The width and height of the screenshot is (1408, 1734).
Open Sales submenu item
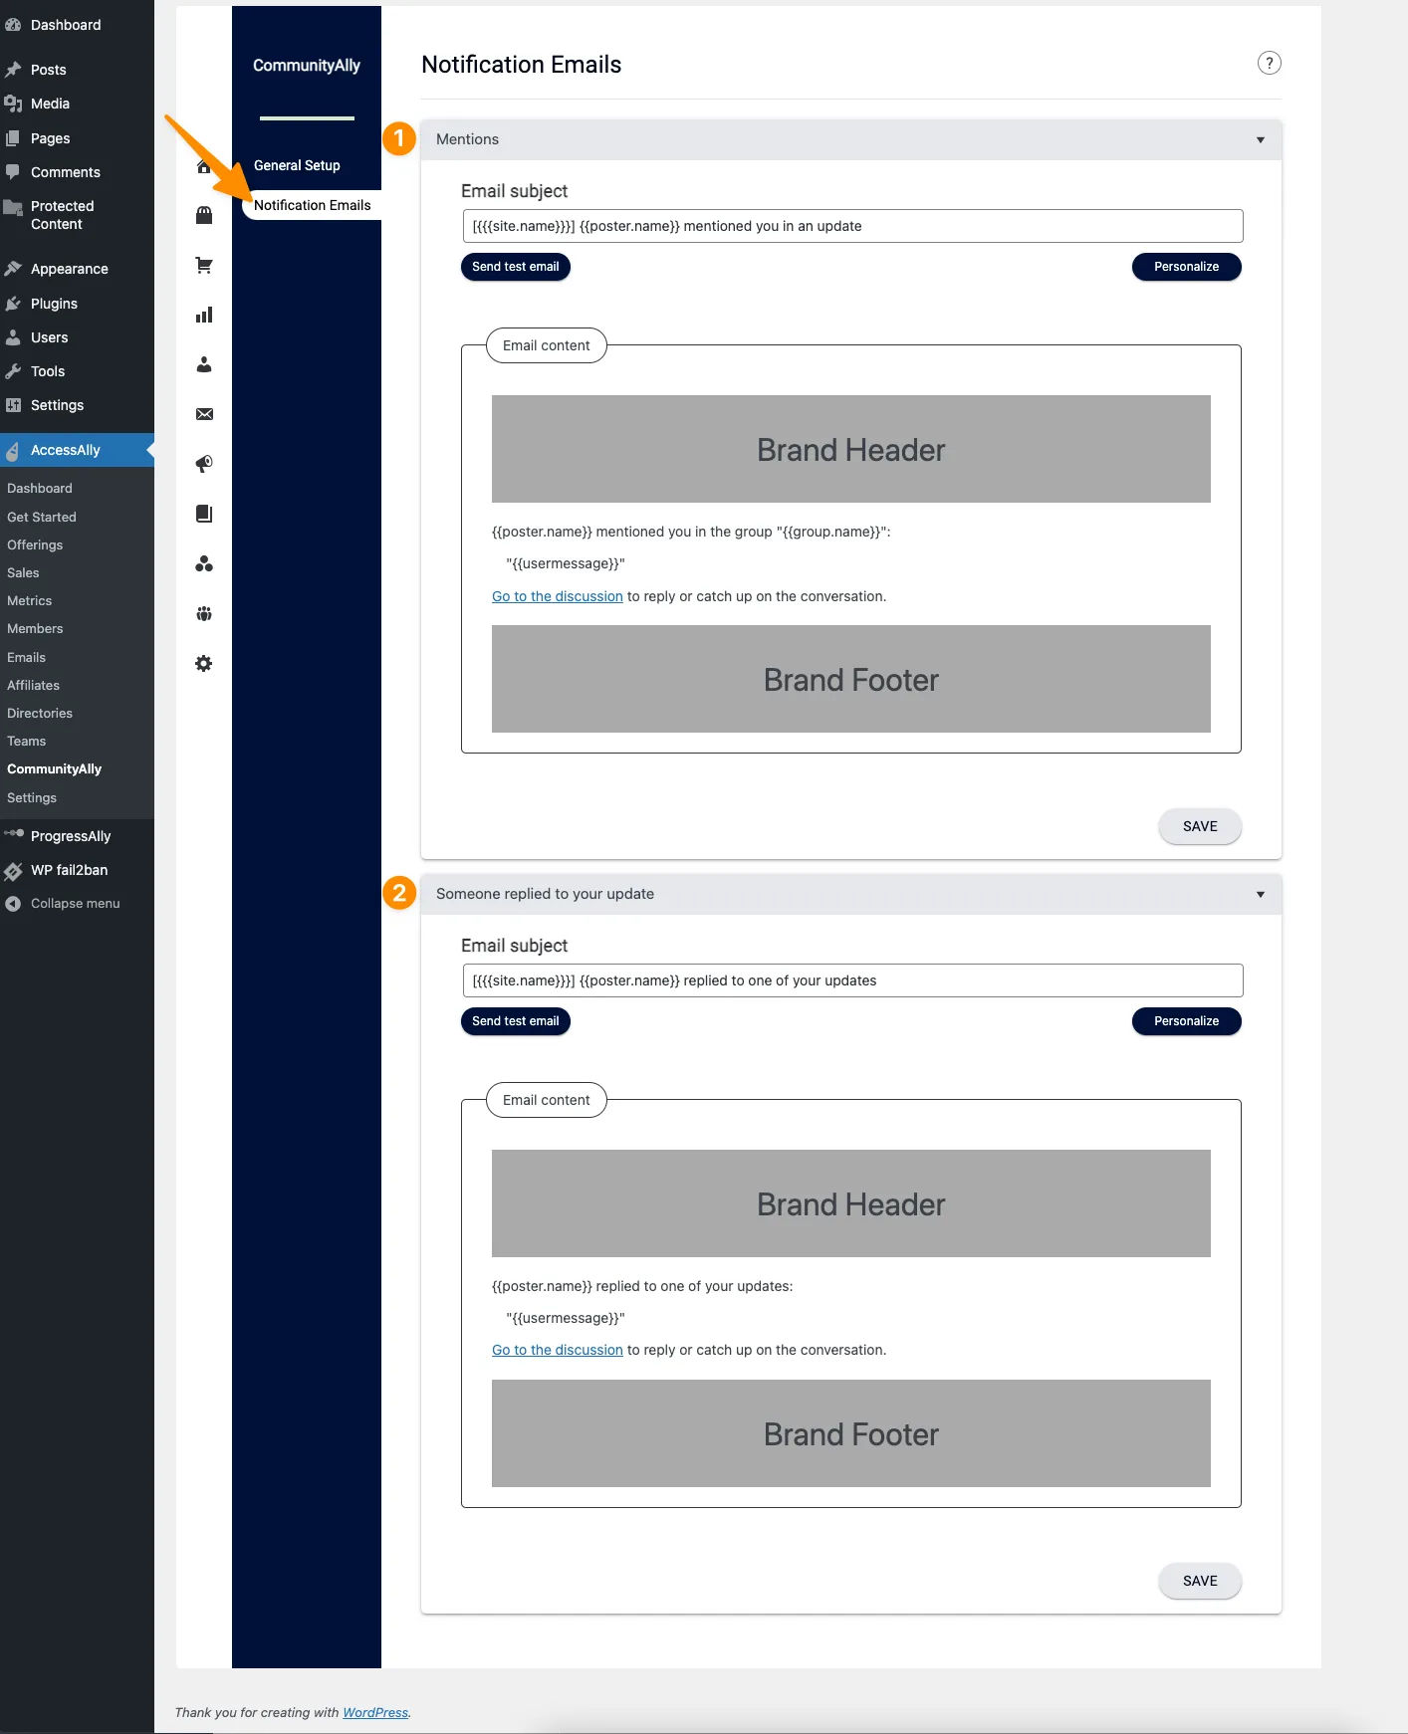coord(23,573)
